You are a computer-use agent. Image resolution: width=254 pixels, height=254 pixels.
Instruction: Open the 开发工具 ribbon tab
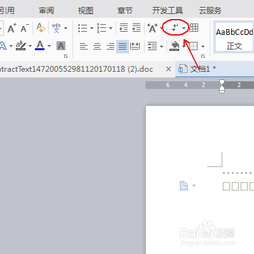168,10
